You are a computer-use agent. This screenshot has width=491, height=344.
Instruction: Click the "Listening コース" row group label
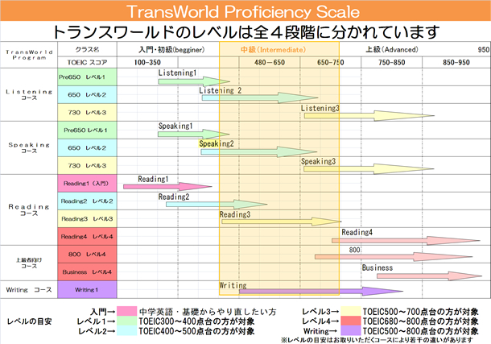[x=29, y=94]
